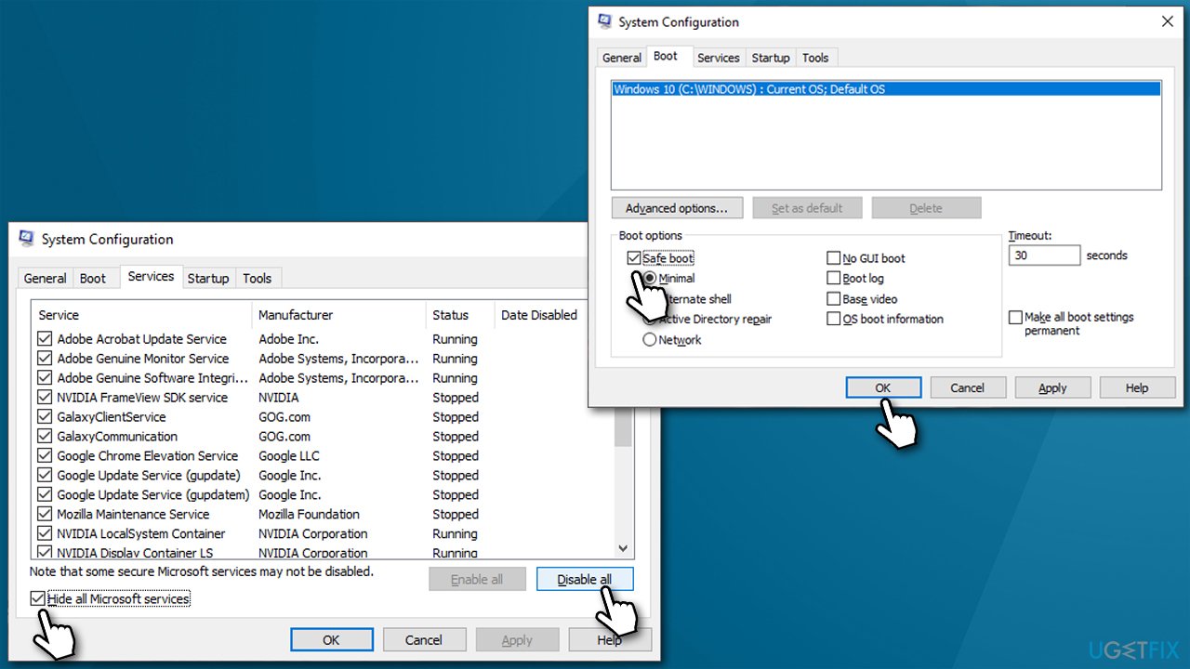This screenshot has width=1190, height=669.
Task: Check the No GUI boot option
Action: coord(834,257)
